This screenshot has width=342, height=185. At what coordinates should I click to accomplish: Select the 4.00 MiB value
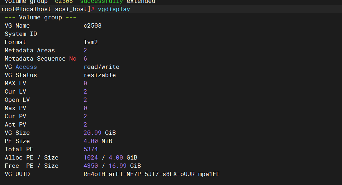pos(98,141)
